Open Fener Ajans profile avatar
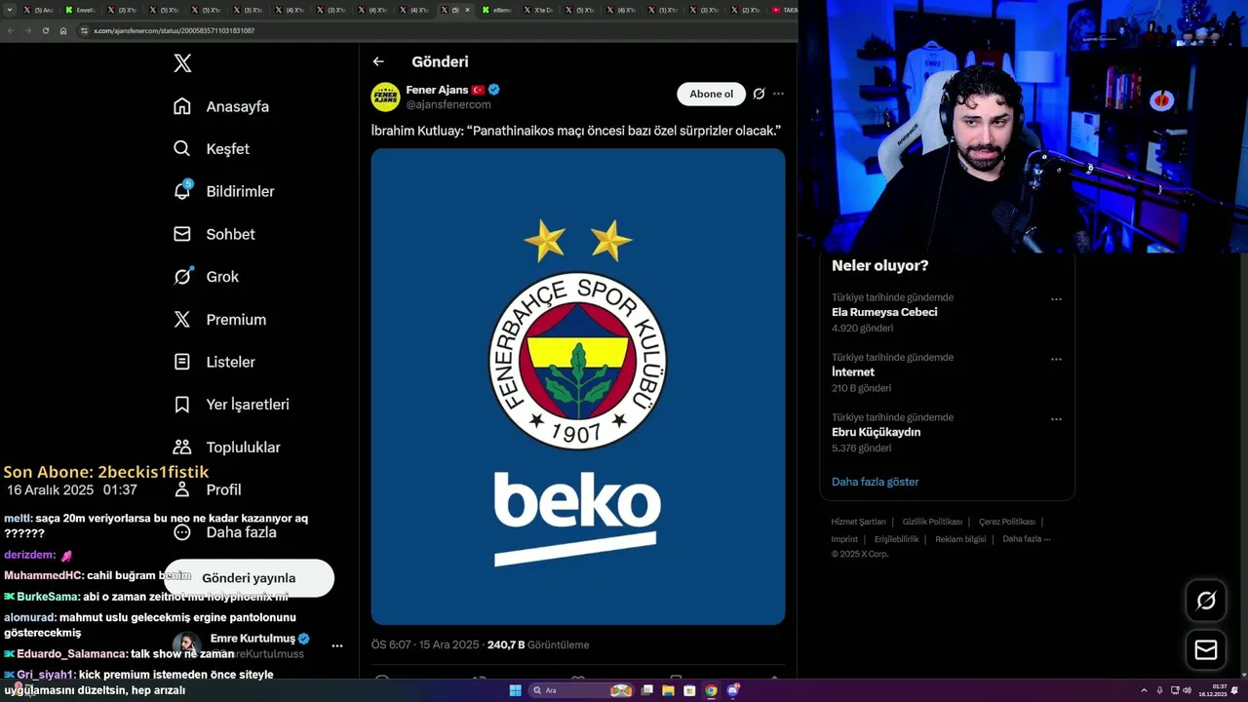This screenshot has width=1248, height=702. (x=385, y=97)
